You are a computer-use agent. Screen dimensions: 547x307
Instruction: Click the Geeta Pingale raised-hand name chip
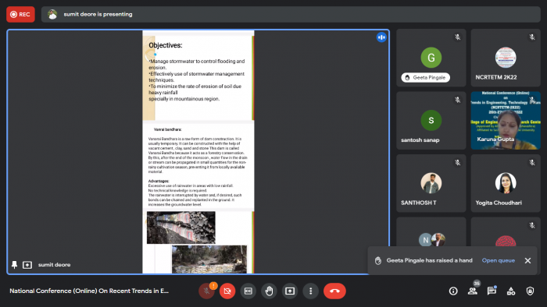coord(426,78)
